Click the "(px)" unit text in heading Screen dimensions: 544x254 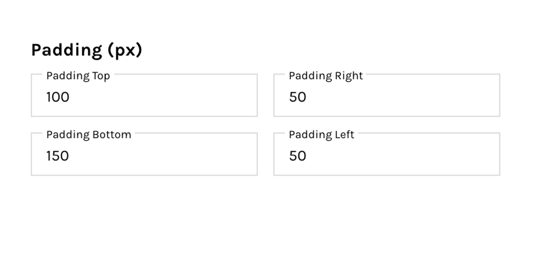tap(125, 50)
